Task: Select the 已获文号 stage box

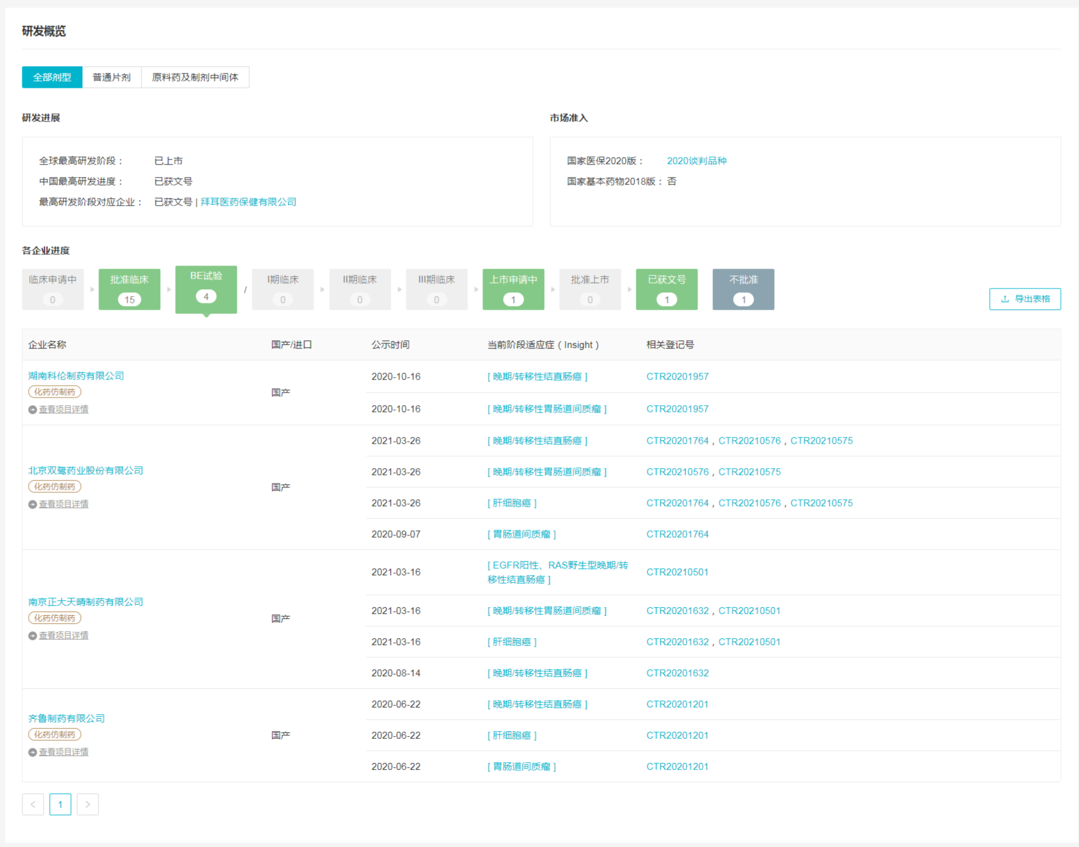Action: click(666, 289)
